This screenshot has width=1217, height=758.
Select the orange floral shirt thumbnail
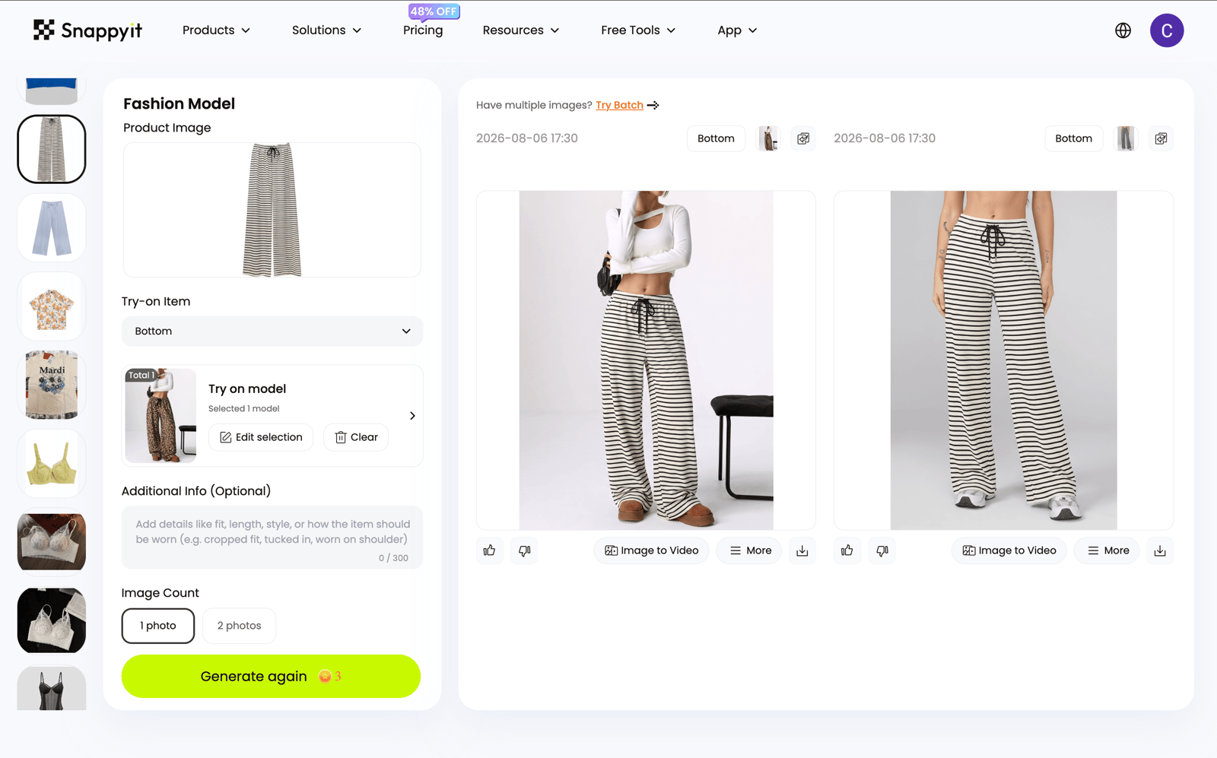(x=52, y=306)
